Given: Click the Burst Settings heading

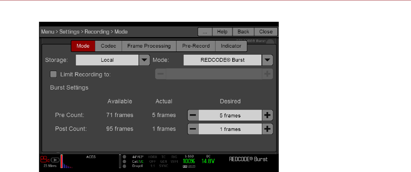Looking at the screenshot, I should [69, 87].
